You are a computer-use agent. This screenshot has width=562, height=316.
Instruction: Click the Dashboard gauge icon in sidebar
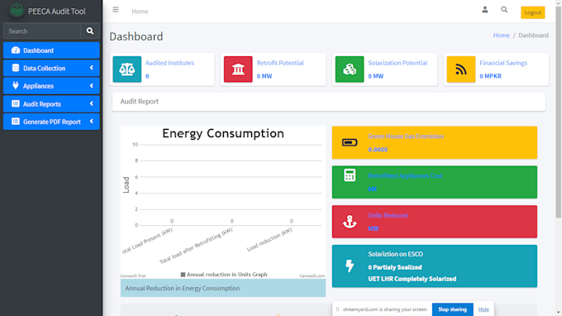[16, 50]
